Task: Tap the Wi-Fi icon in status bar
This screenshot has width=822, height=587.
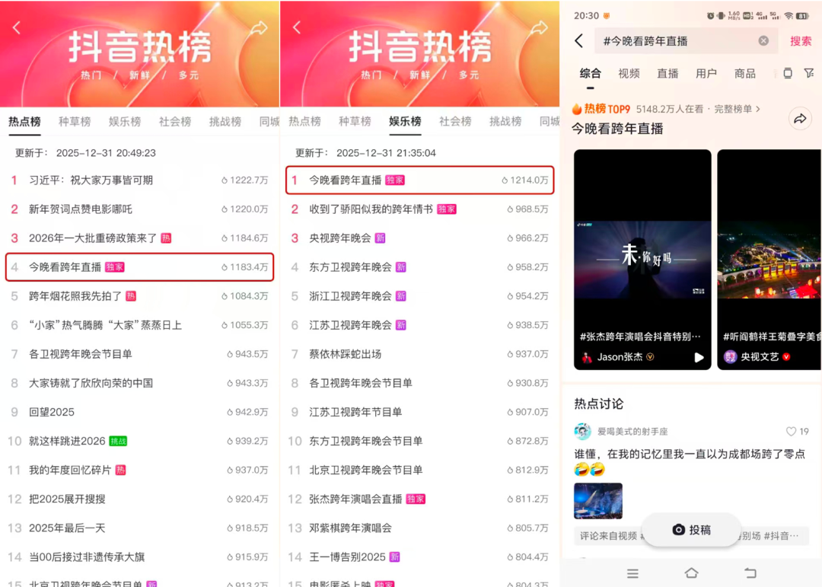Action: (x=789, y=16)
